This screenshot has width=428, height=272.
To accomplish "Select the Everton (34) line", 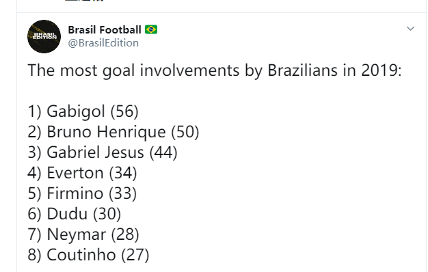I will [x=82, y=173].
